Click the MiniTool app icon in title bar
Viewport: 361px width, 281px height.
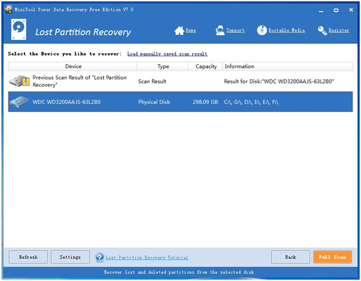tap(8, 10)
